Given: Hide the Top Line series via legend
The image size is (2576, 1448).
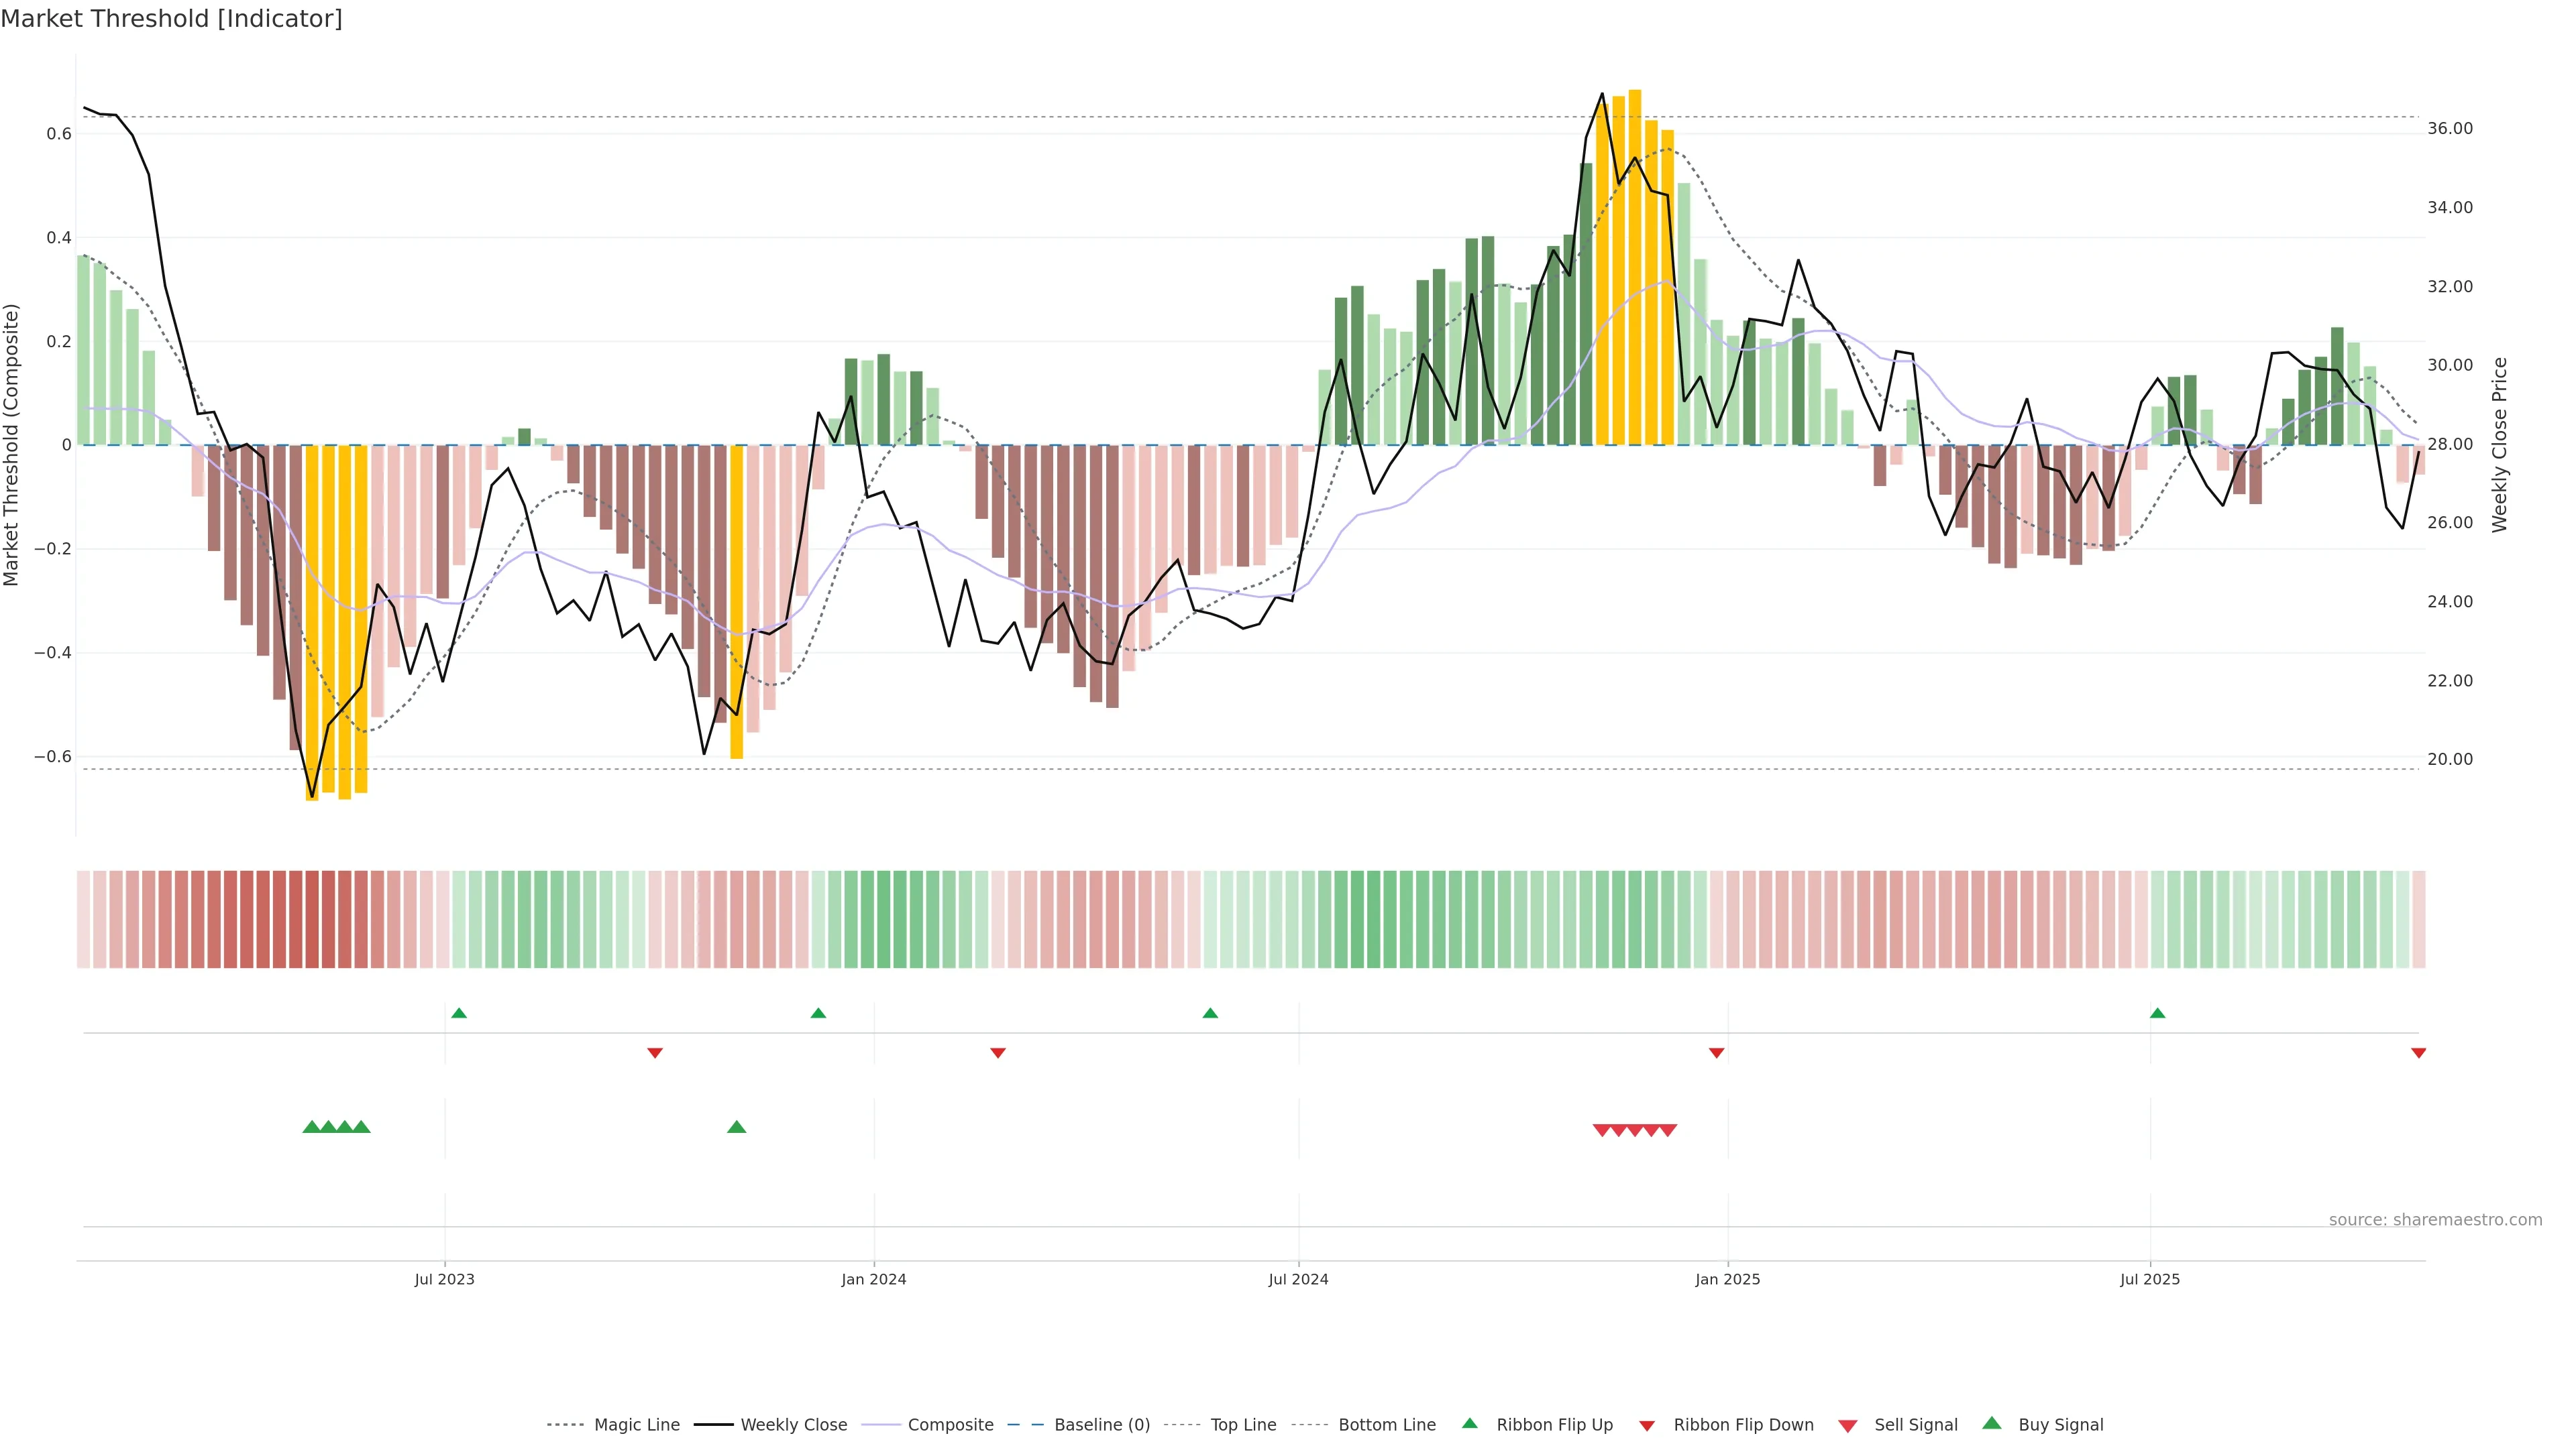Looking at the screenshot, I should (x=1243, y=1425).
